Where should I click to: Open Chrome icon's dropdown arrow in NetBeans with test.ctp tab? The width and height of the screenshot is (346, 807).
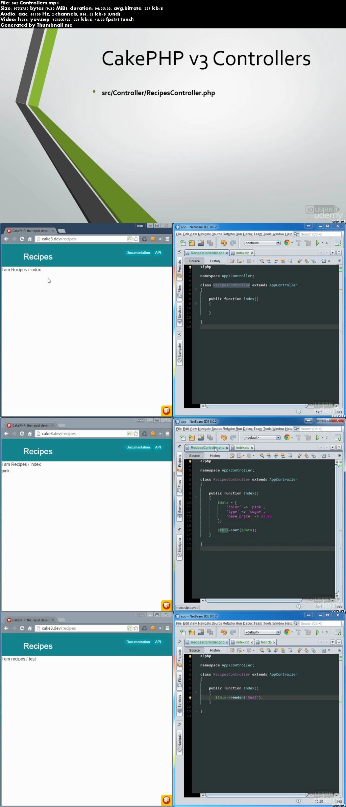292,632
